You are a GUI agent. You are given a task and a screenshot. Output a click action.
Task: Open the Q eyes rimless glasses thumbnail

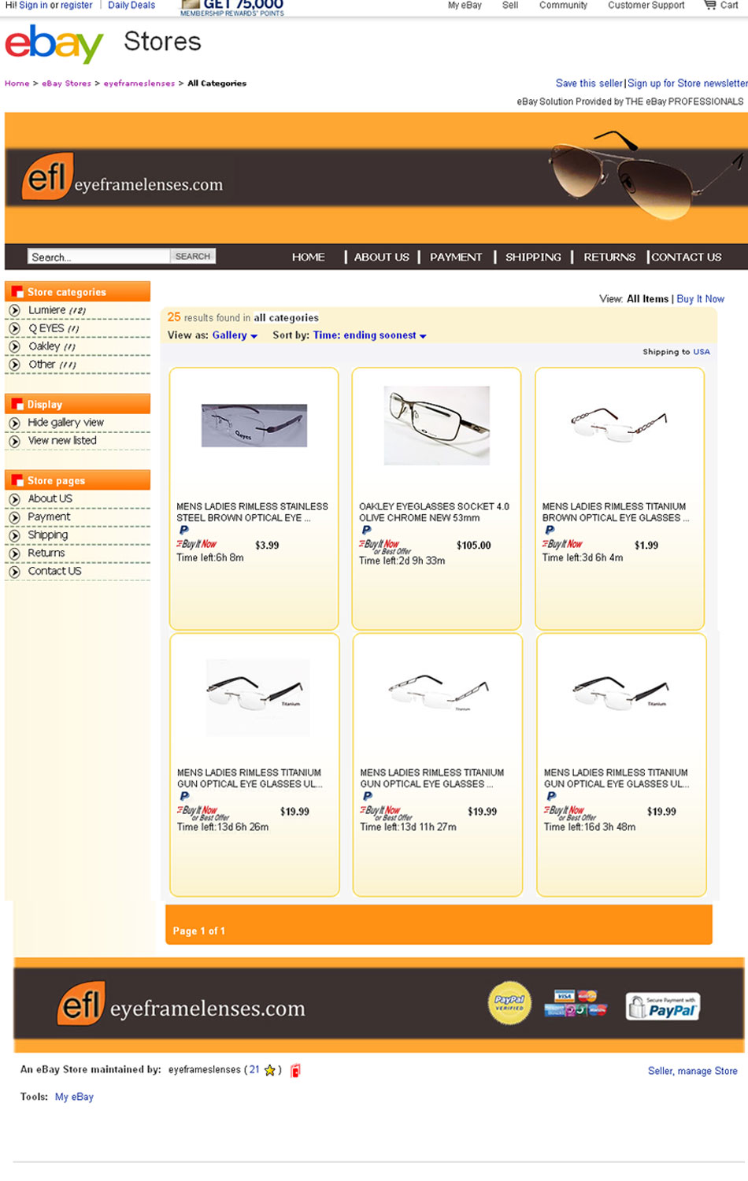tap(254, 425)
